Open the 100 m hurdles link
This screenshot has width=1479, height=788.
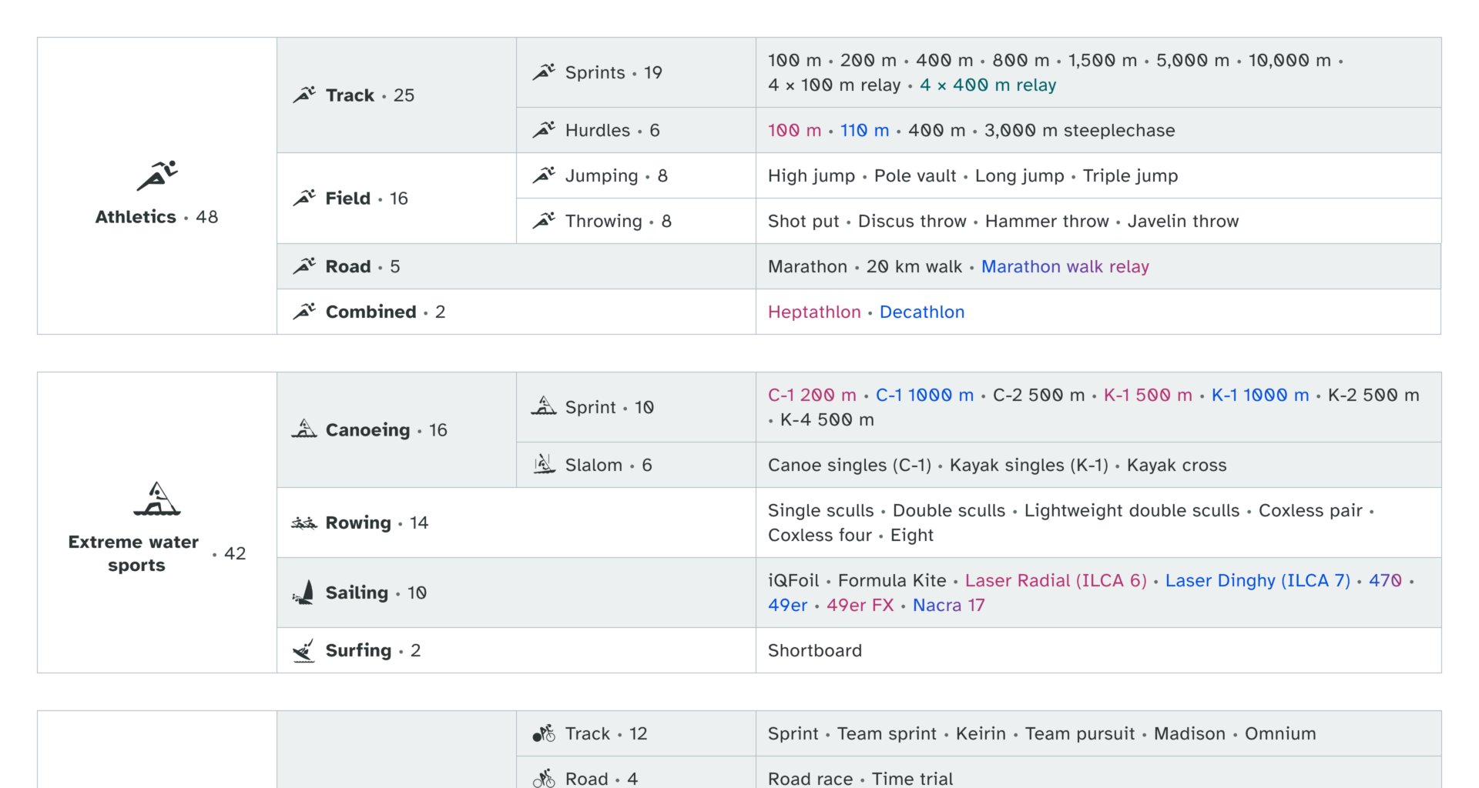(x=794, y=130)
